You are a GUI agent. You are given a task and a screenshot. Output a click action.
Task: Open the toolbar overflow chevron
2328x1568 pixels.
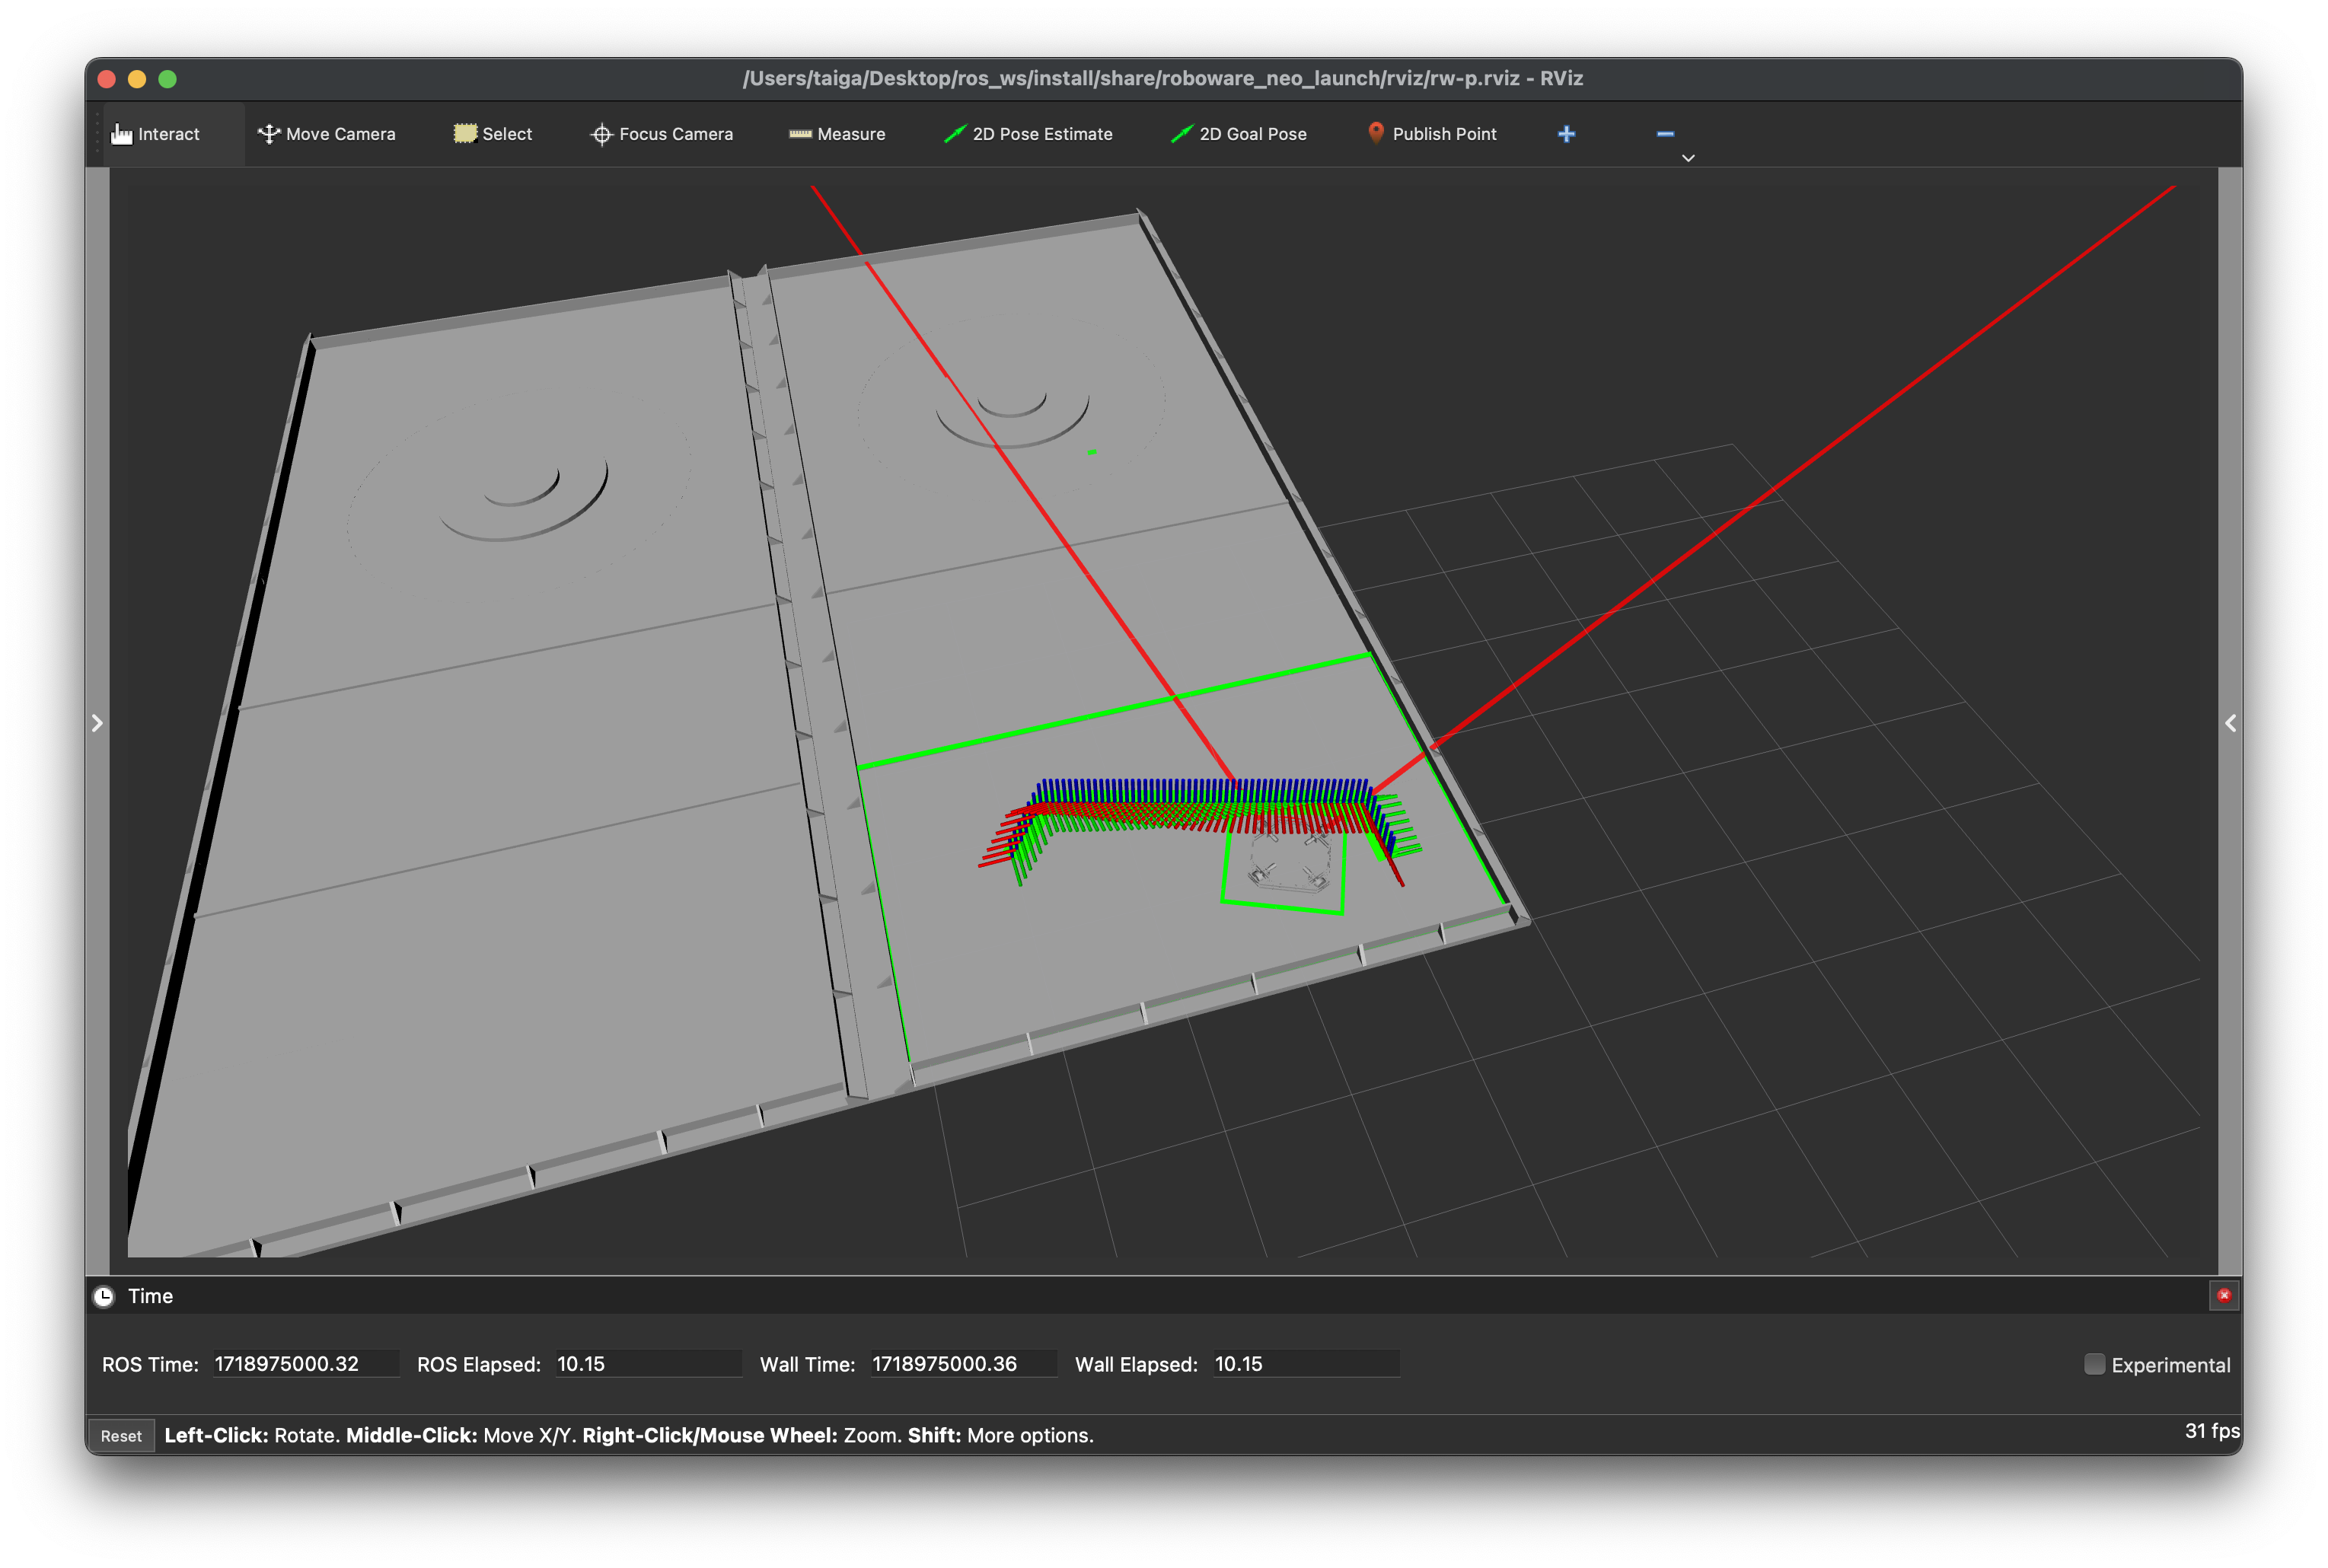pos(1688,158)
